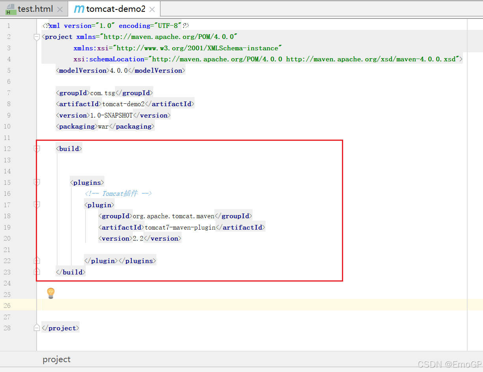Collapse the build block fold marker

pos(37,149)
